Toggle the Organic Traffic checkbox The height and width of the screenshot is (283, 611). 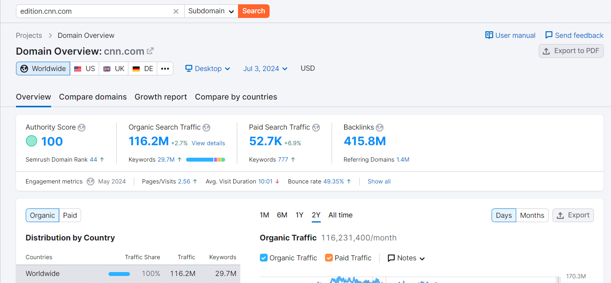point(264,258)
